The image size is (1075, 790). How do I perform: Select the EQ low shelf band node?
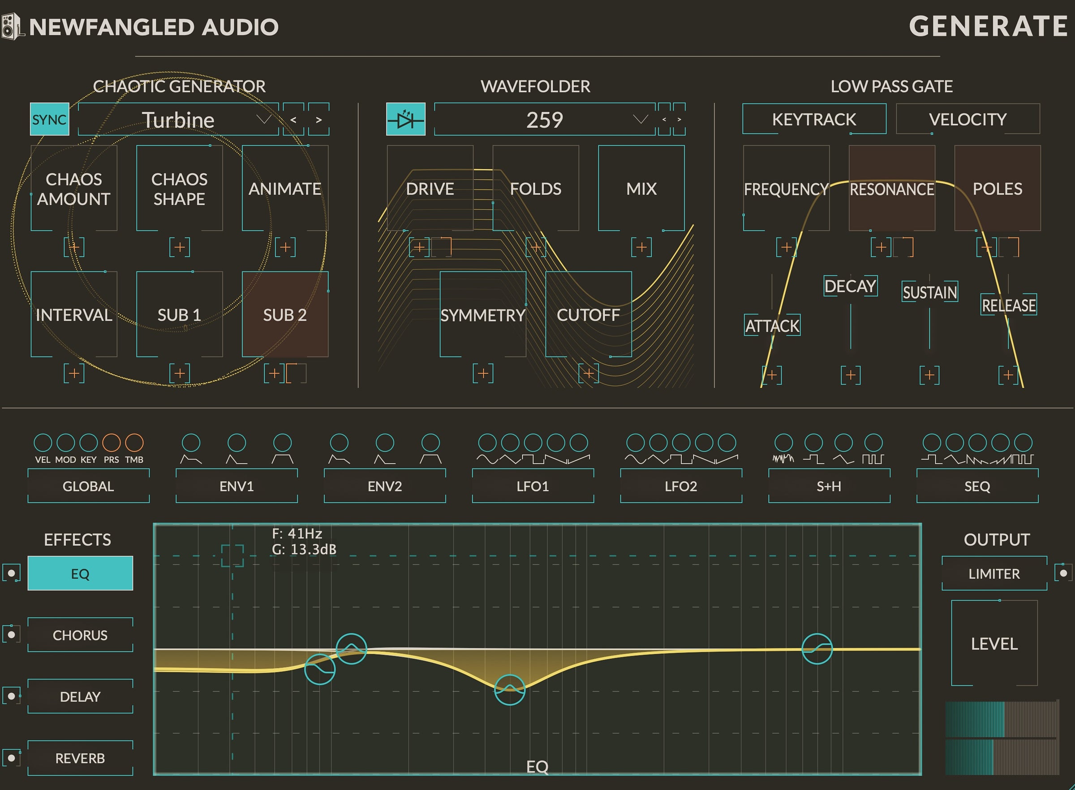pos(320,669)
